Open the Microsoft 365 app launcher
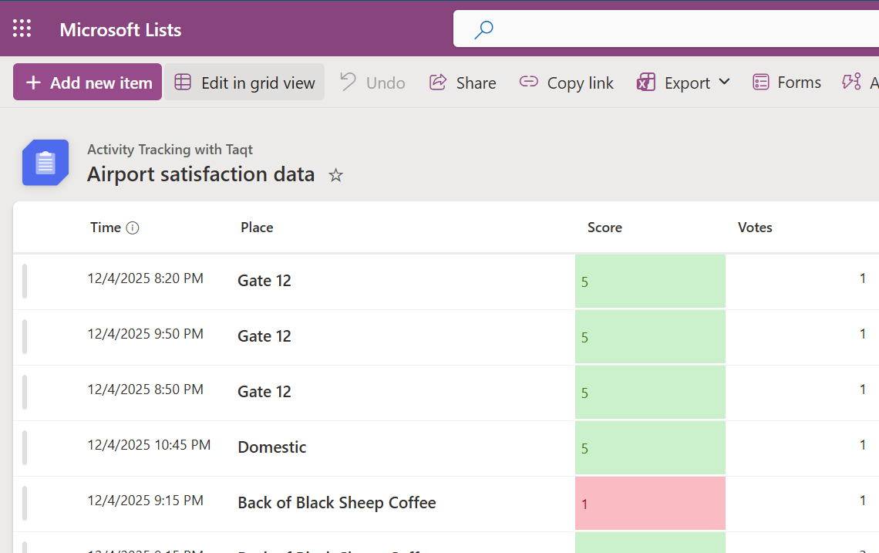Screen dimensions: 879x553 coord(22,28)
